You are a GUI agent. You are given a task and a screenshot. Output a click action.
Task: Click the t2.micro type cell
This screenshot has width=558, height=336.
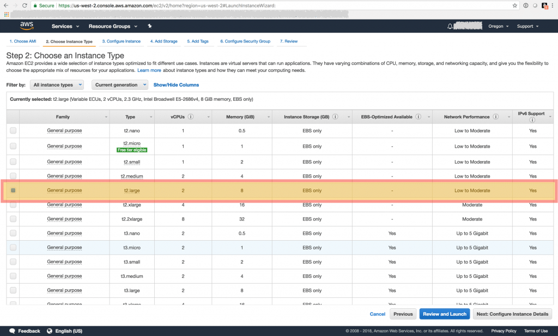pyautogui.click(x=132, y=143)
